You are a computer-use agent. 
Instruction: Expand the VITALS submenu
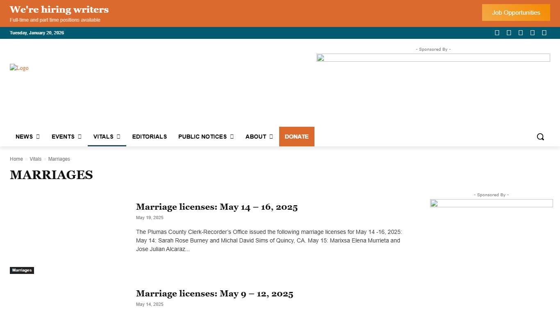click(103, 137)
